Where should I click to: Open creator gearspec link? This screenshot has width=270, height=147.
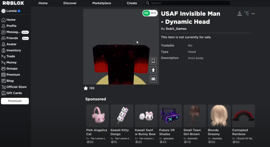click(169, 139)
